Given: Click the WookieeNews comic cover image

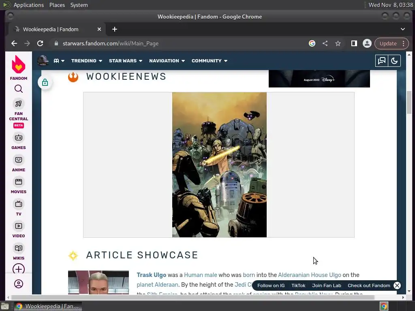Looking at the screenshot, I should (x=219, y=165).
